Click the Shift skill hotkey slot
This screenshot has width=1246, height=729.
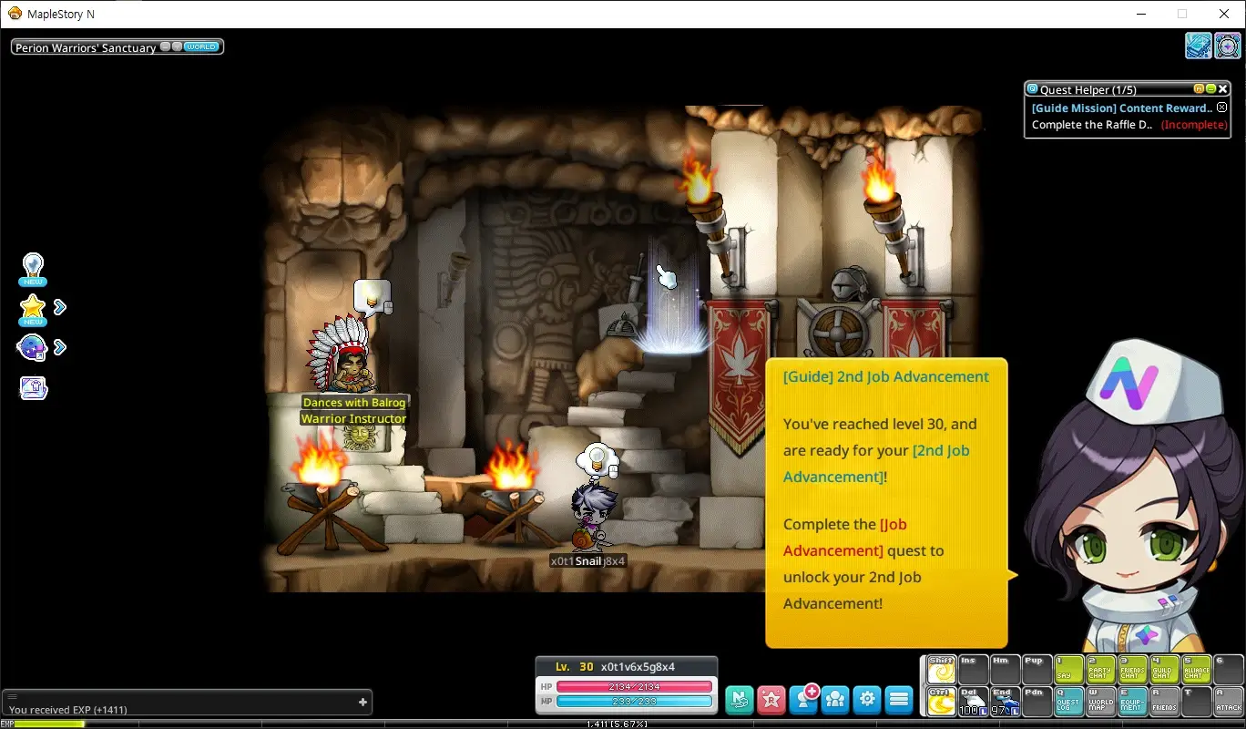[941, 670]
